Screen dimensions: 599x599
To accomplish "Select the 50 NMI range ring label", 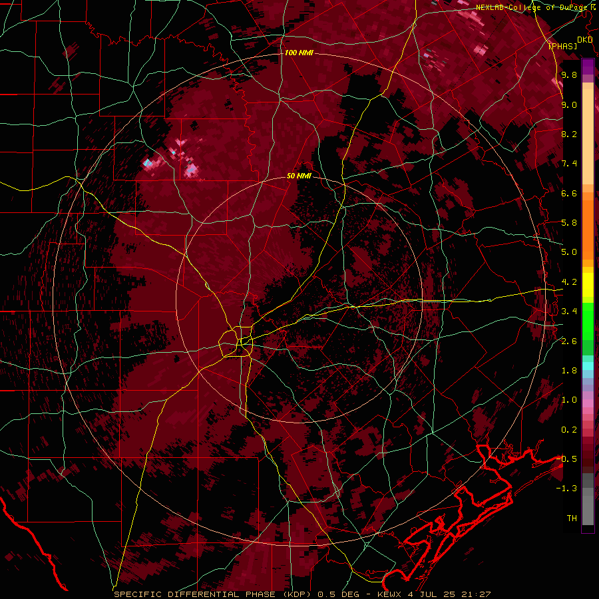I will point(299,176).
